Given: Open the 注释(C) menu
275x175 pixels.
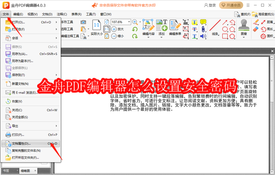Looking at the screenshot, I should pyautogui.click(x=62, y=14).
